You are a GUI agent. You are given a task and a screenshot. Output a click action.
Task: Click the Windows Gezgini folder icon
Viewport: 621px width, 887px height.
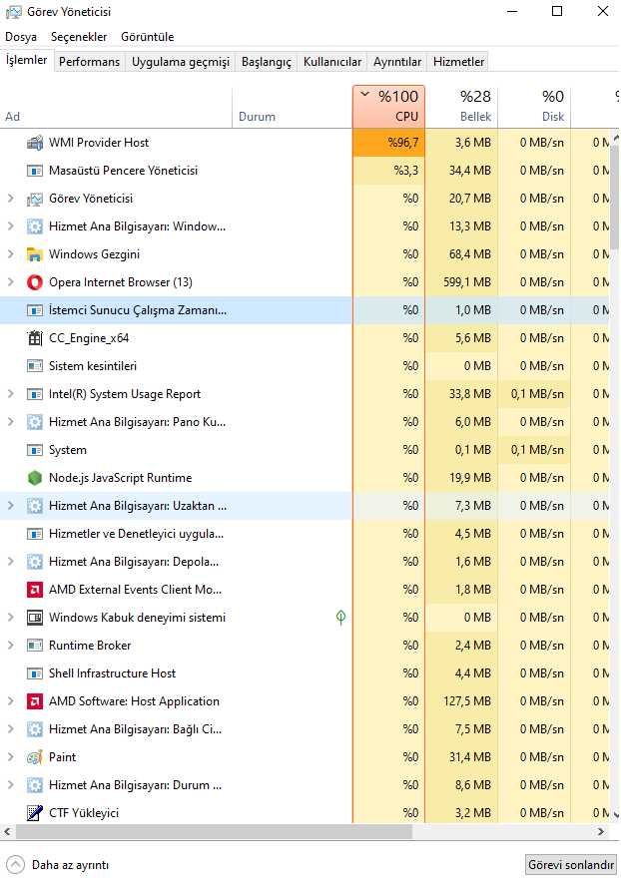(x=35, y=254)
